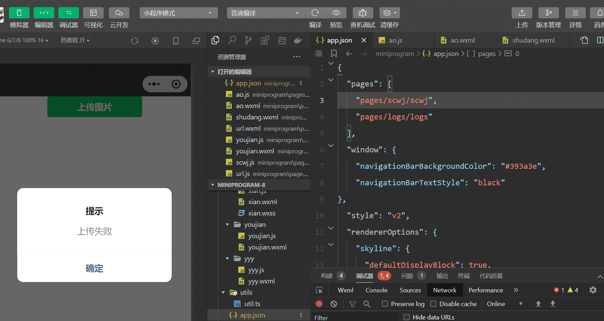
Task: Open the 云开发 cloud icon
Action: [119, 13]
